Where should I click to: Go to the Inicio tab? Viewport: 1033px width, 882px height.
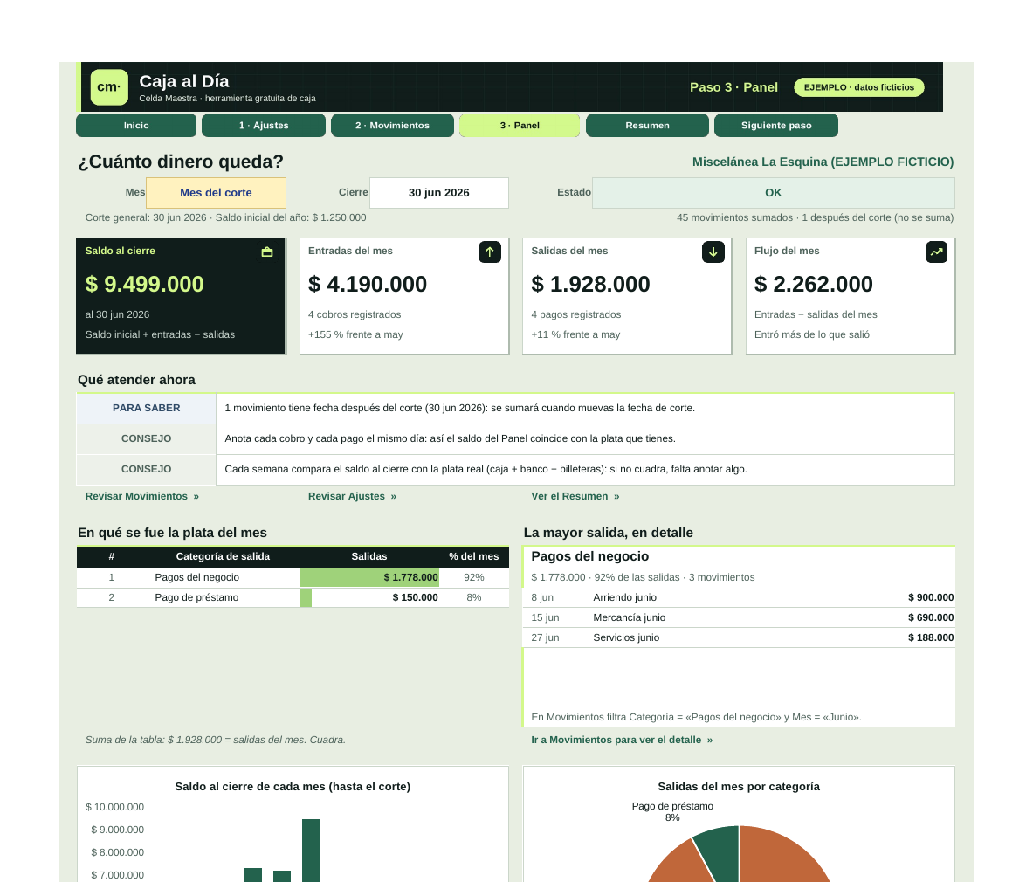coord(136,125)
